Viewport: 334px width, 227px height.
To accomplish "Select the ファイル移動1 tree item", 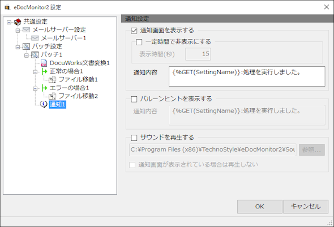I will pos(78,79).
